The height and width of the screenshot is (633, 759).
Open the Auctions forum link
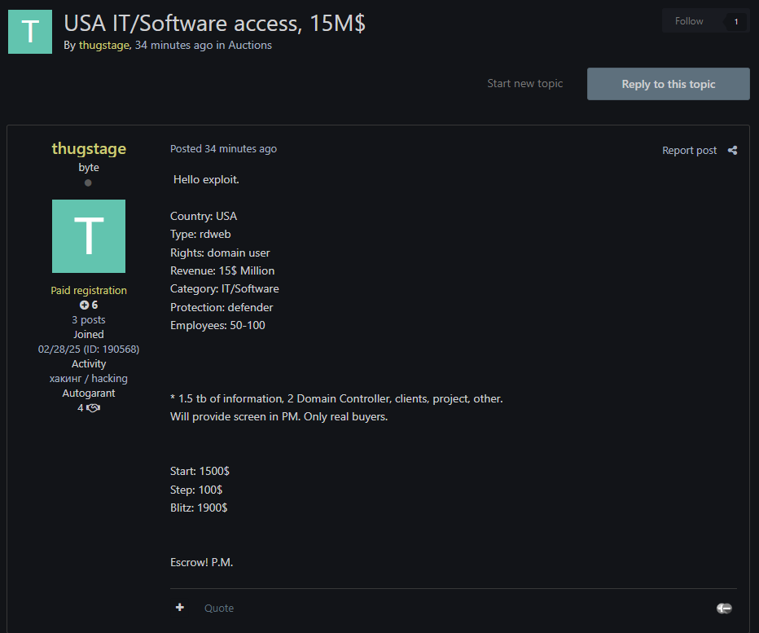point(250,45)
